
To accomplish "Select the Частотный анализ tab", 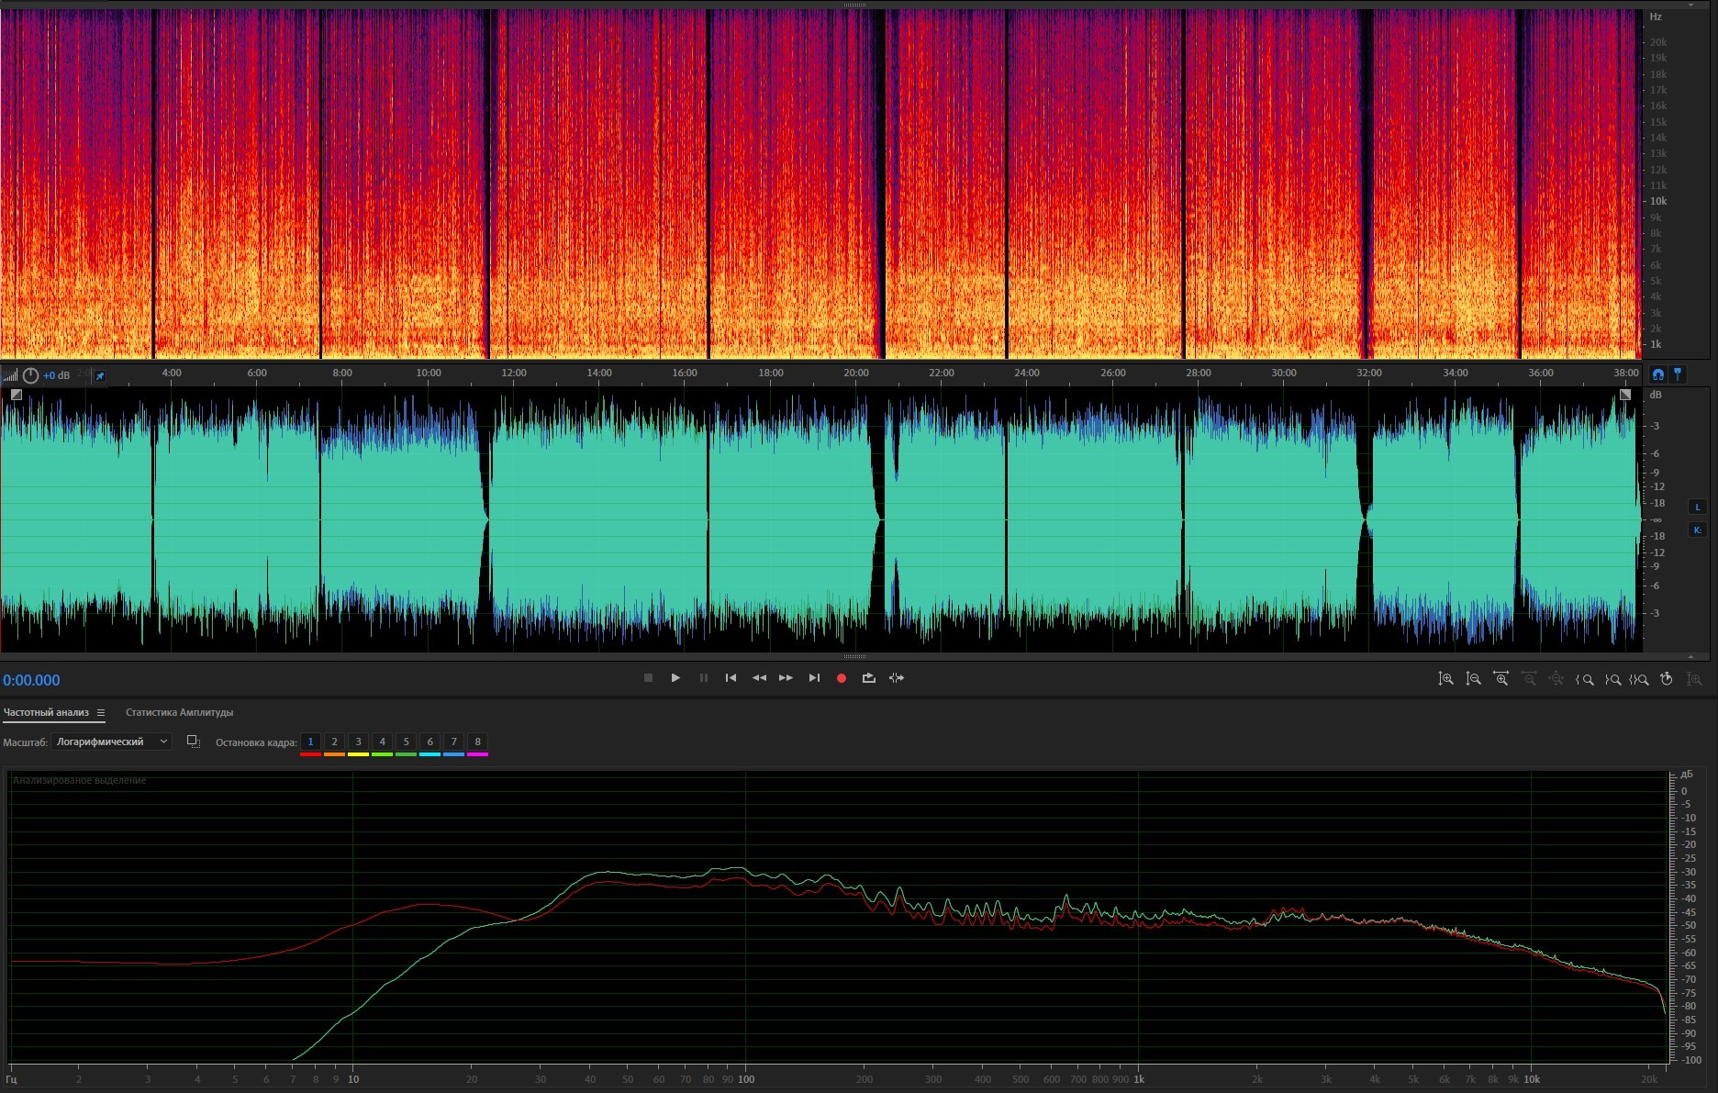I will 46,712.
